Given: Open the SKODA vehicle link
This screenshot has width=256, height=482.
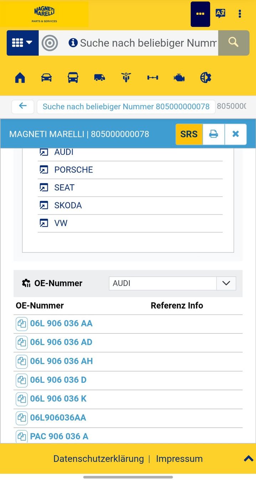Looking at the screenshot, I should (x=68, y=205).
